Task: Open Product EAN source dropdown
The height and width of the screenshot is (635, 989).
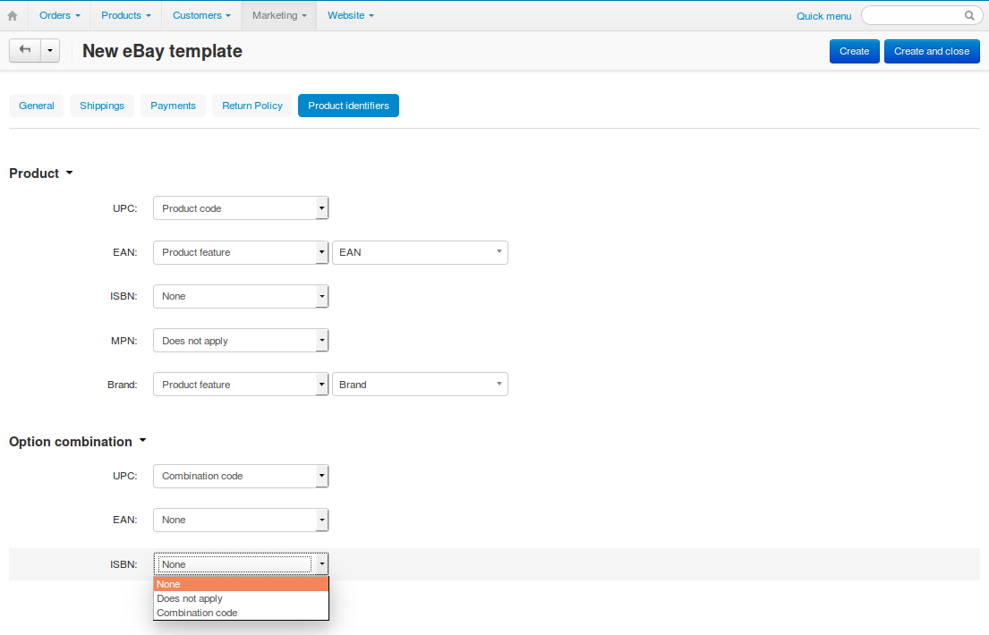Action: 241,252
